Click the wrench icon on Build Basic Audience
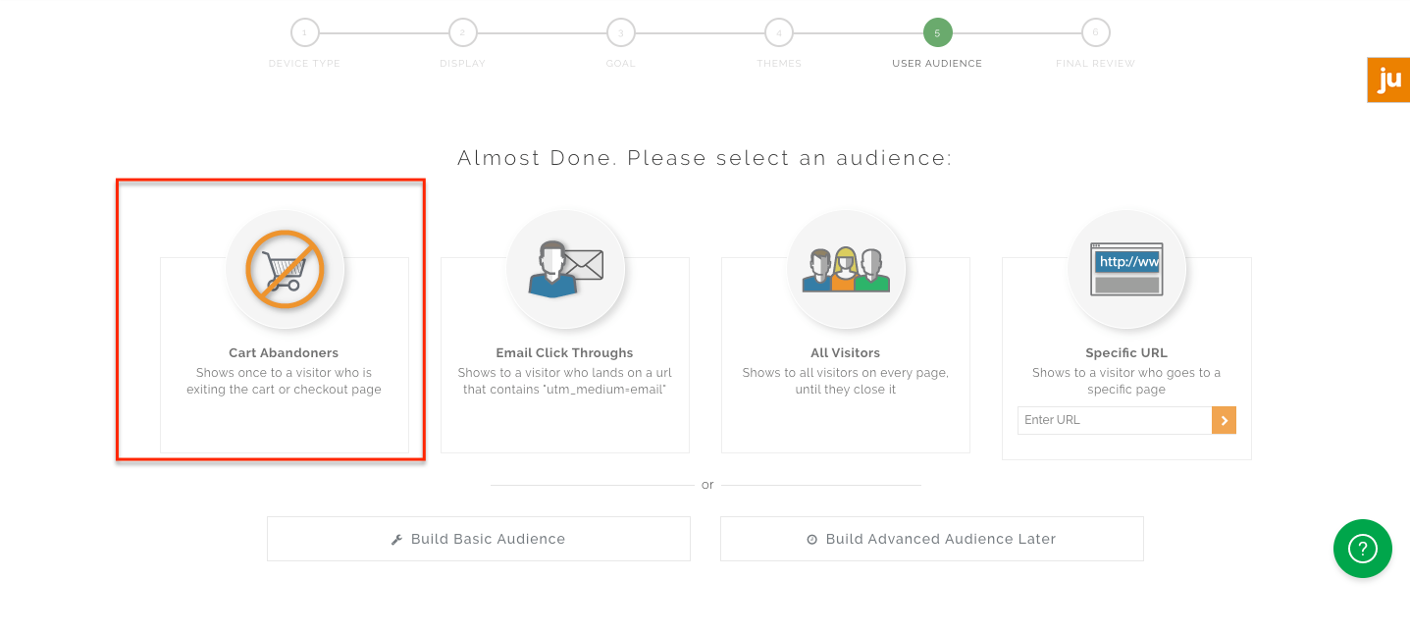 397,540
